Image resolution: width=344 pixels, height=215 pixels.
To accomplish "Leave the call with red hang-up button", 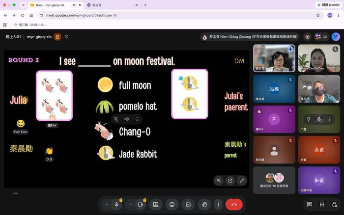I will (234, 205).
